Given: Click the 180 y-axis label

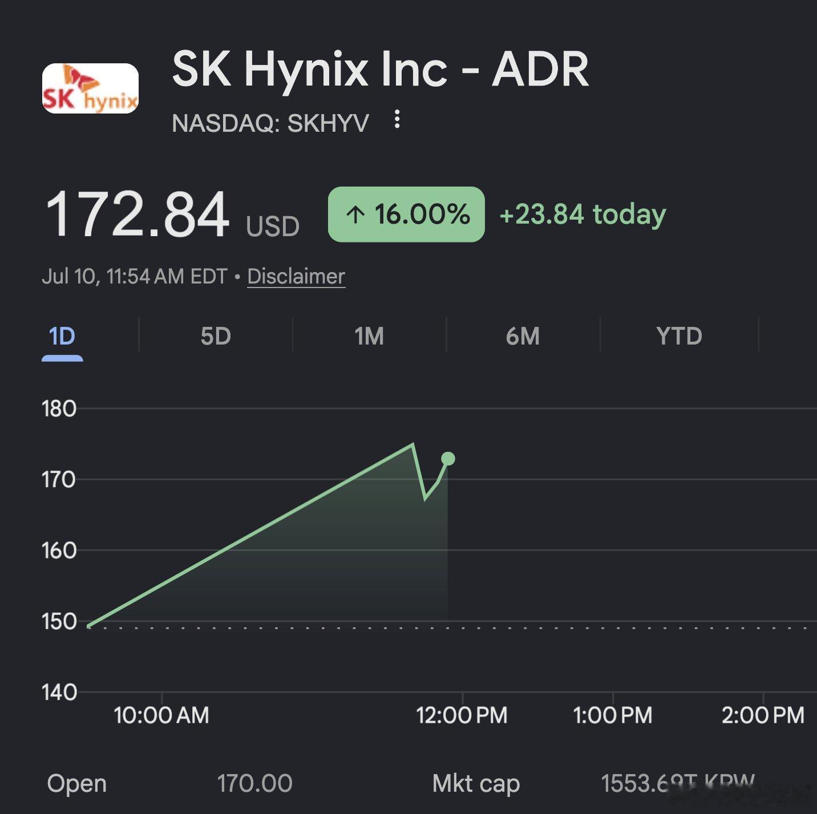Looking at the screenshot, I should 59,409.
